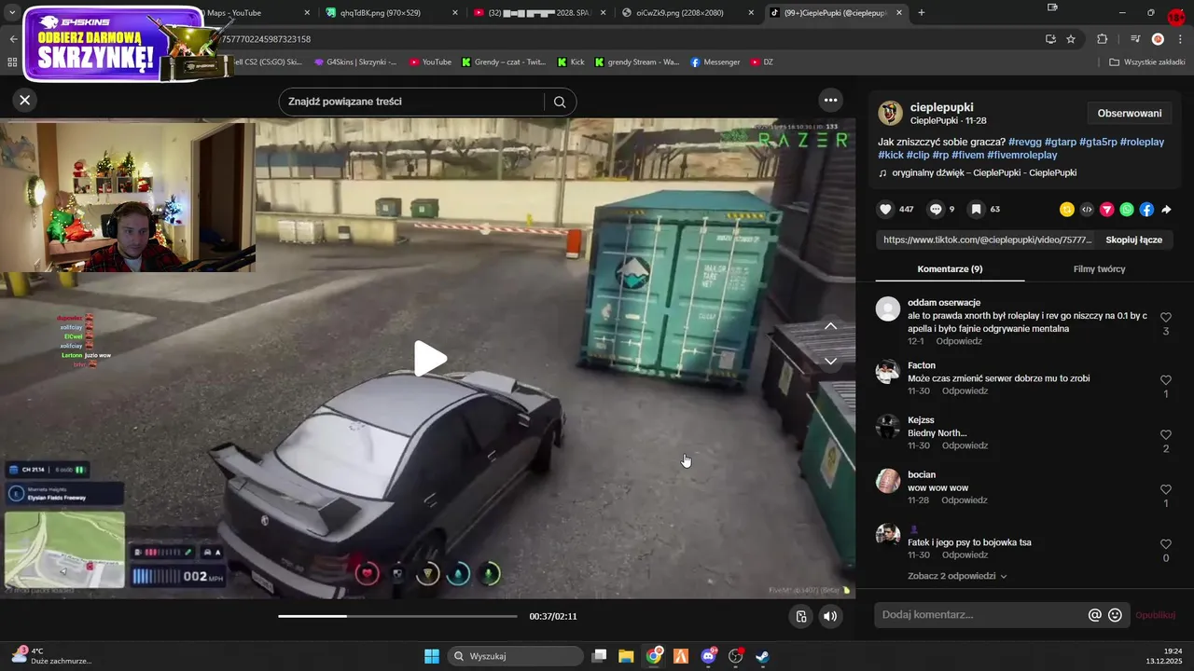The width and height of the screenshot is (1194, 671).
Task: Open the cieplepupki profile avatar
Action: click(891, 114)
